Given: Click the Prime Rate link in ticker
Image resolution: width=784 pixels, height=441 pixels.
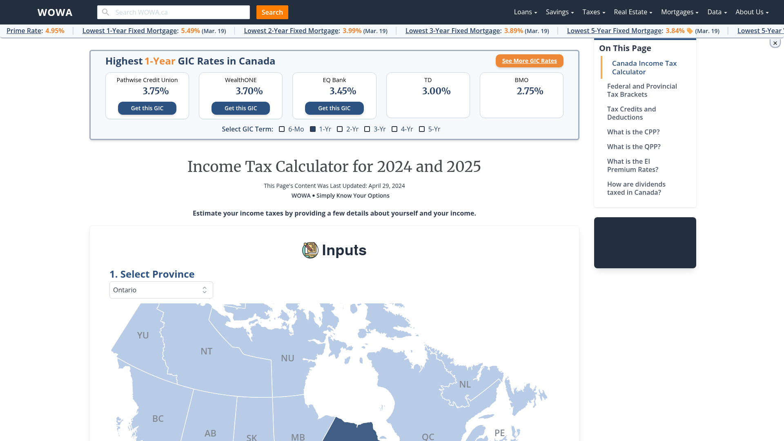Looking at the screenshot, I should (24, 30).
